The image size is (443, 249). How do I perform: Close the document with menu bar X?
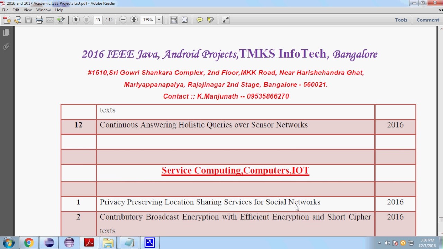441,10
